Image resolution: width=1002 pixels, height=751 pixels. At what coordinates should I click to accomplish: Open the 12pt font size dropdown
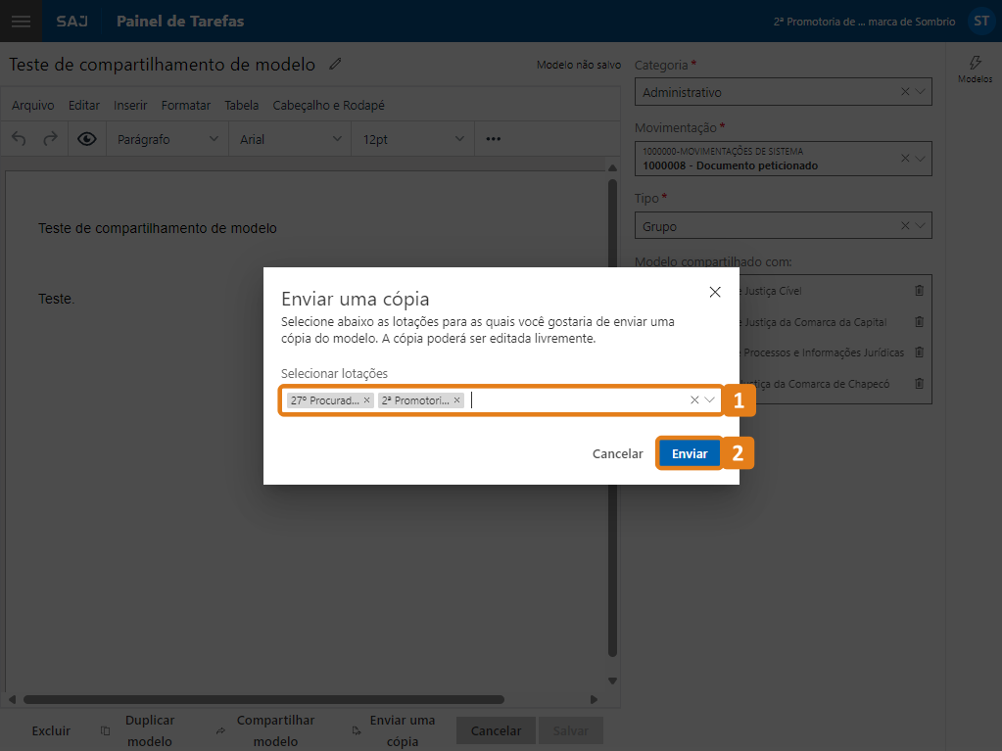(412, 139)
